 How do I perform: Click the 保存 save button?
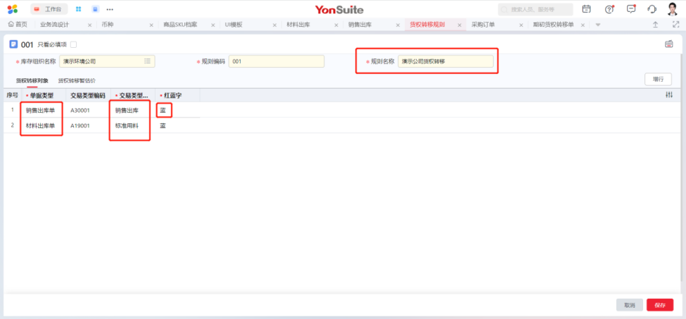659,305
